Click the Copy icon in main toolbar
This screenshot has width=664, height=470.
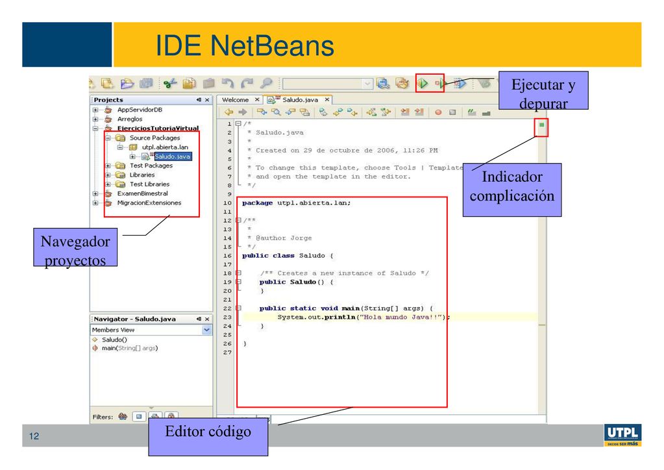pos(189,83)
